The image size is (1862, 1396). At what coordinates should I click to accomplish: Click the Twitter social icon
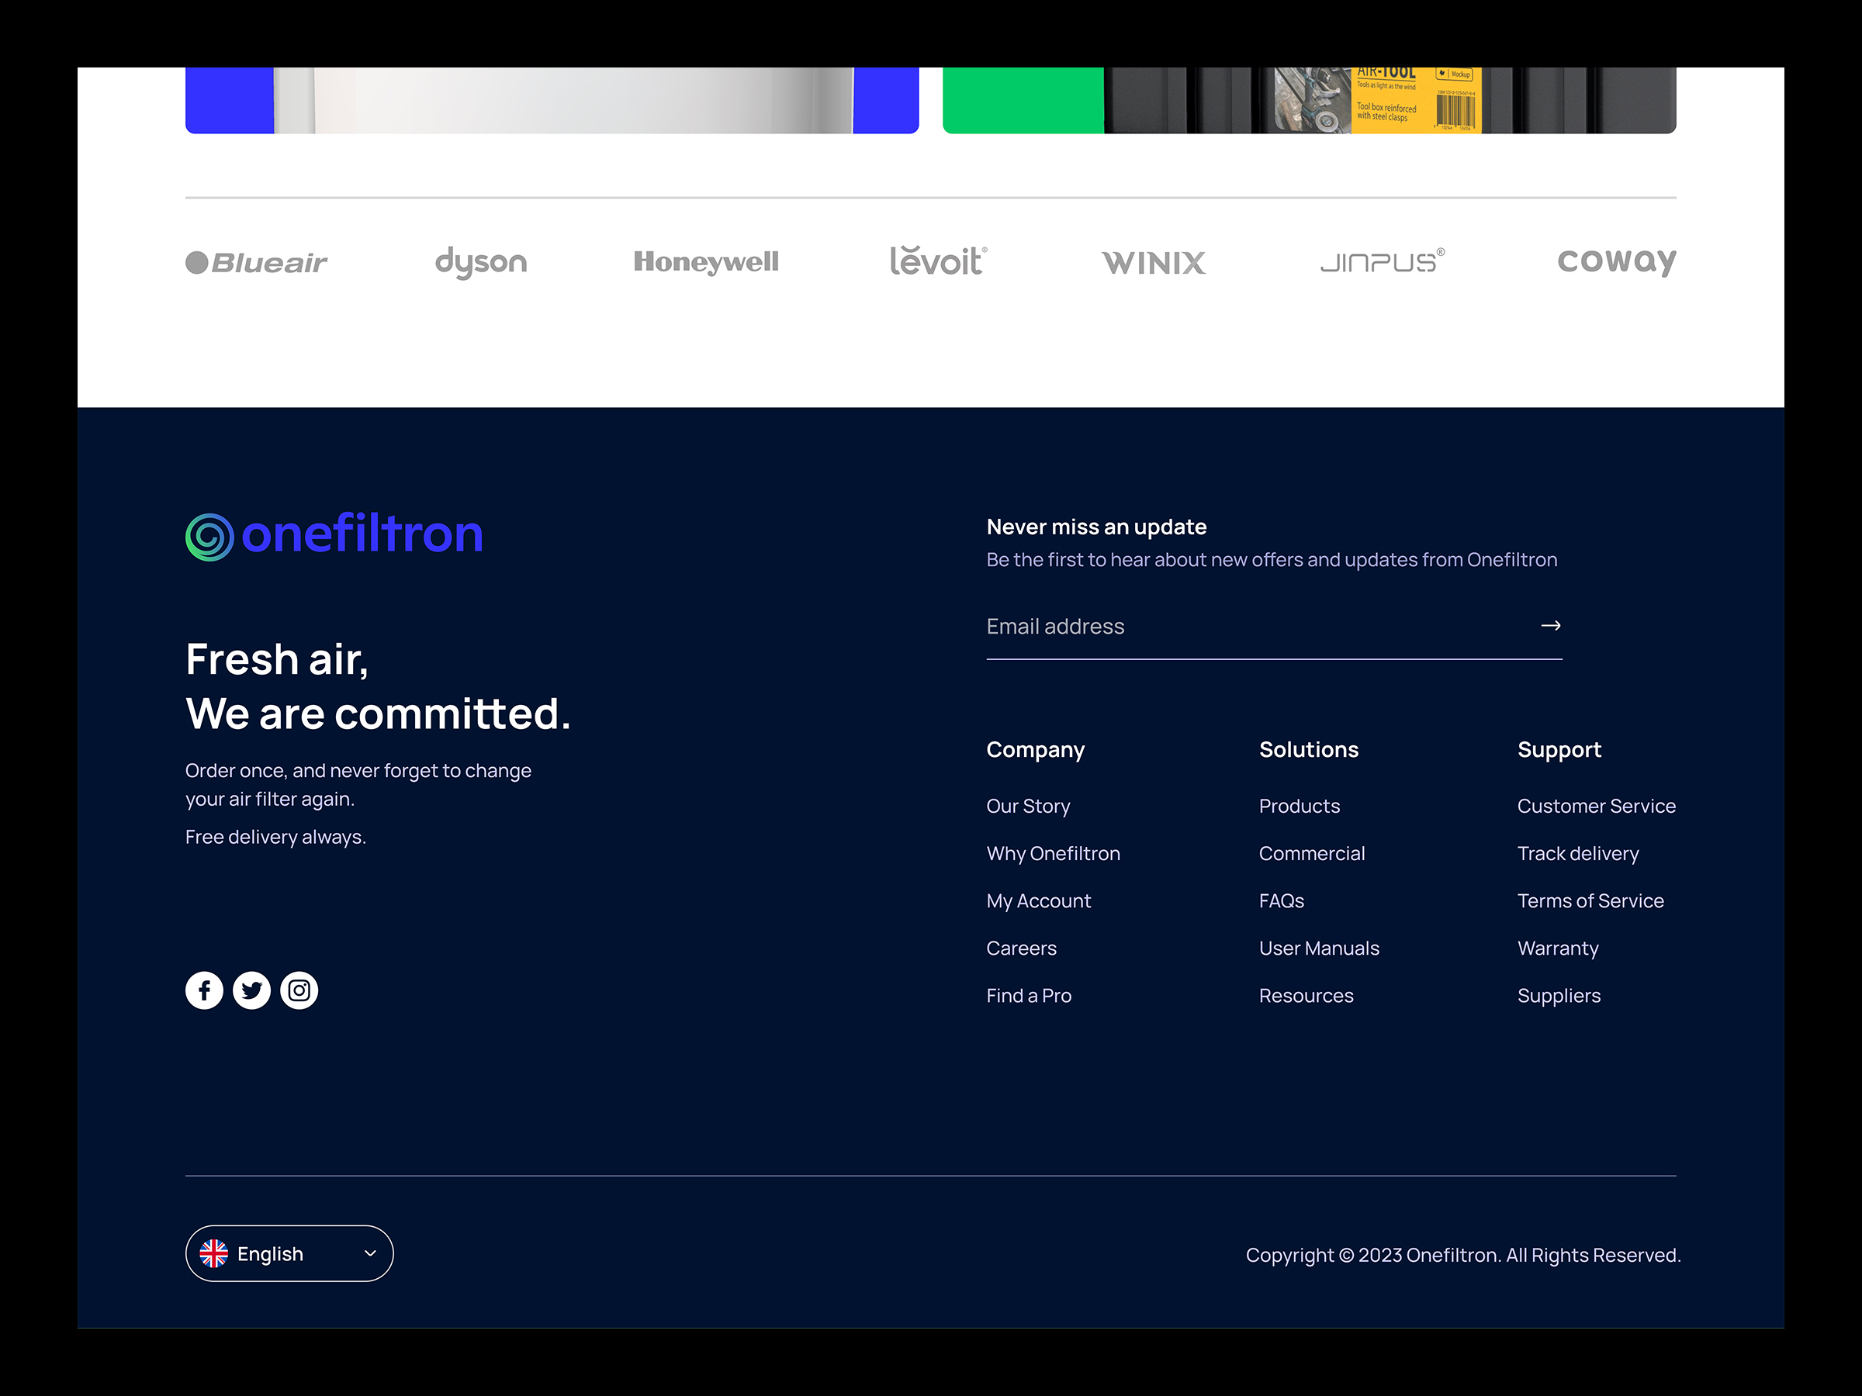pos(252,990)
